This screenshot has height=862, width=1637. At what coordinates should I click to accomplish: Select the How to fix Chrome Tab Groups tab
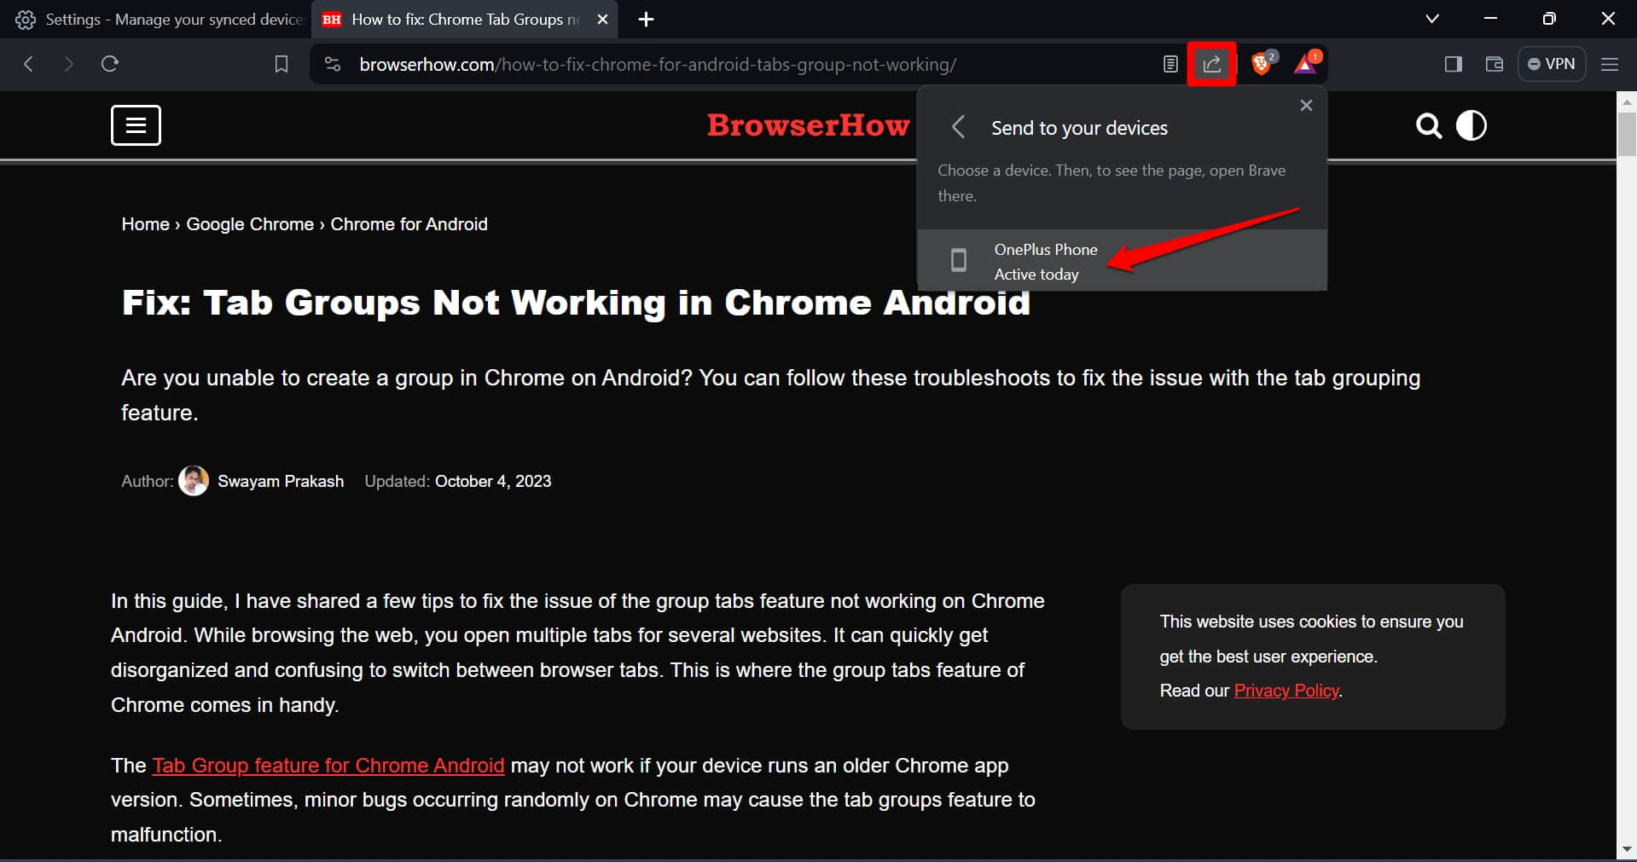pos(466,19)
